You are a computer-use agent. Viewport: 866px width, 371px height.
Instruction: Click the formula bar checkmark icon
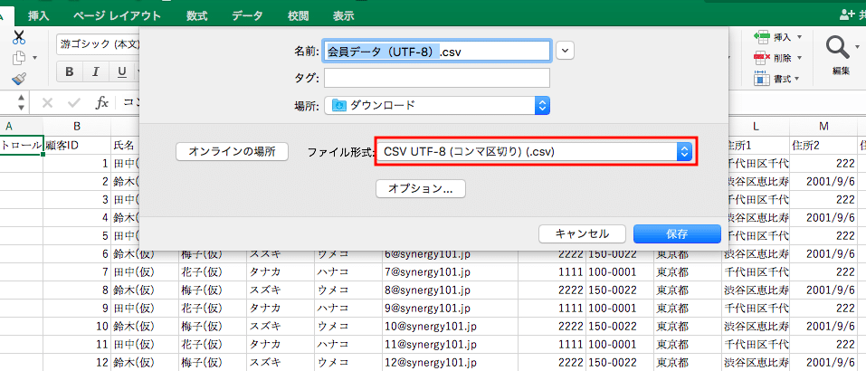pos(73,102)
